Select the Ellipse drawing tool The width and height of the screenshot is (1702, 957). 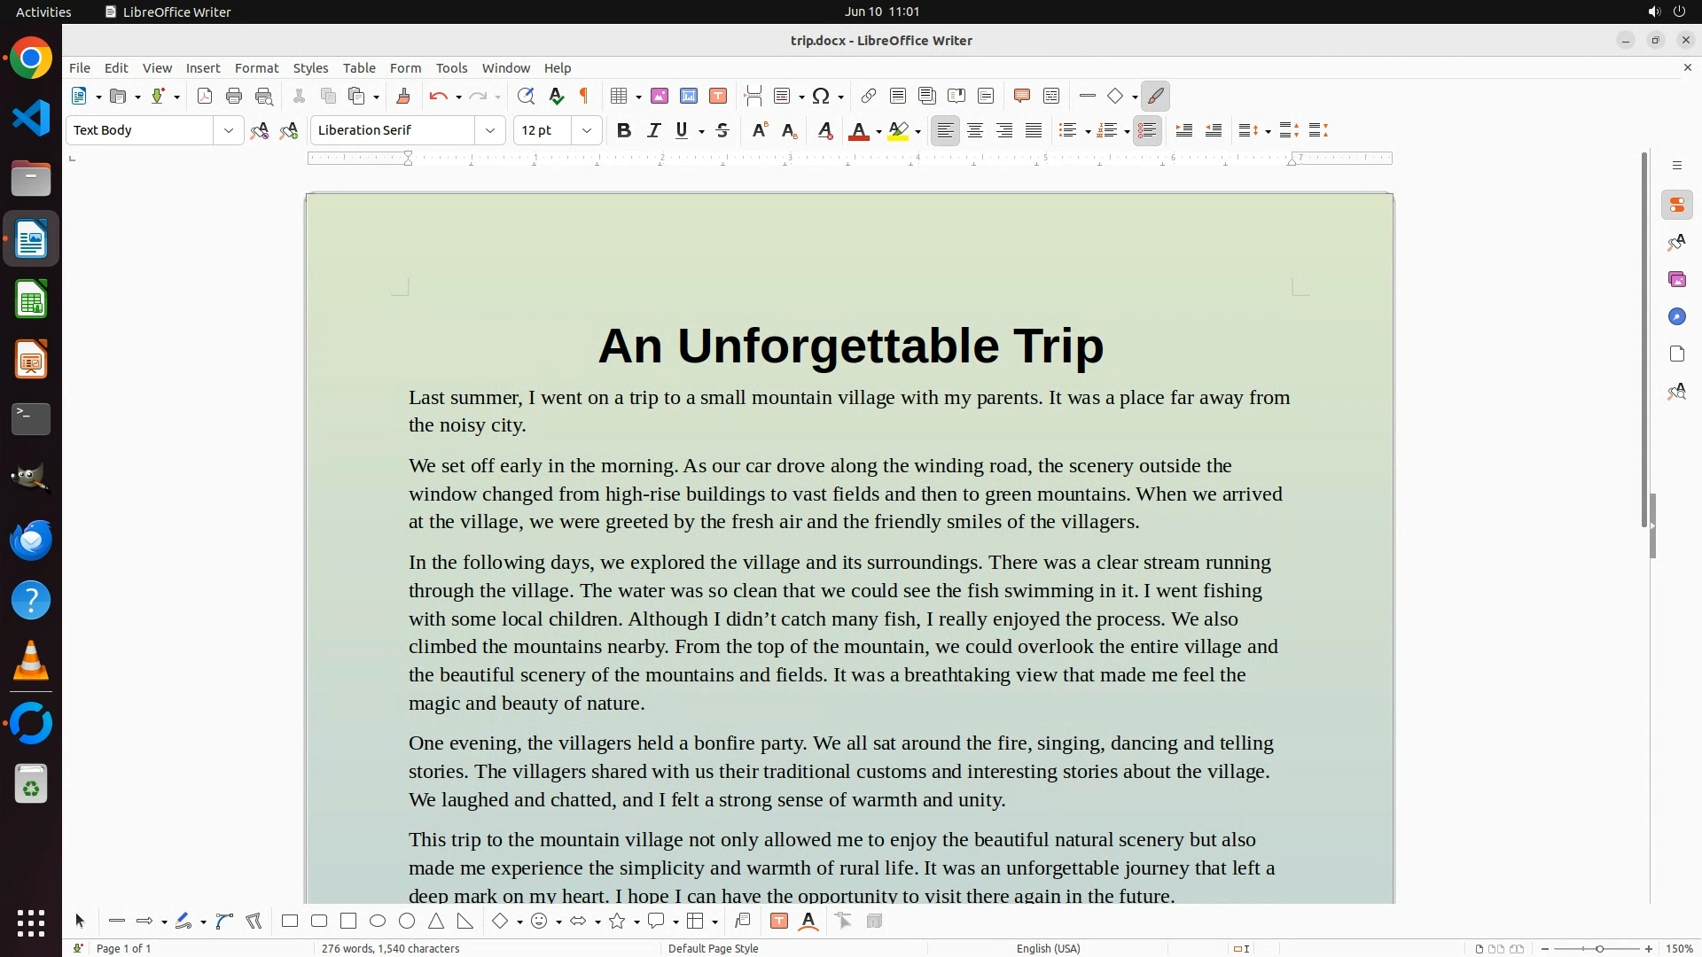coord(378,922)
